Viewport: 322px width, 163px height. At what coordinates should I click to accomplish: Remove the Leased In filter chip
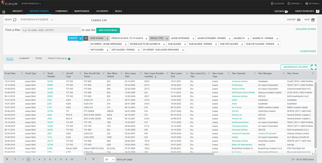(x=248, y=38)
